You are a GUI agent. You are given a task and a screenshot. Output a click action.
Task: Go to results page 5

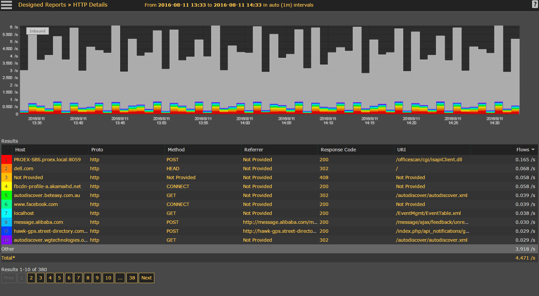[59, 278]
